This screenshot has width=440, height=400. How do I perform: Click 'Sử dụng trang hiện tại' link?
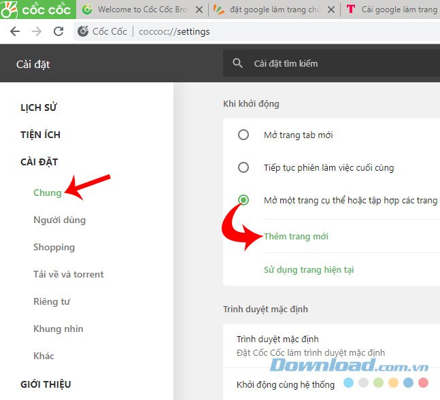tap(309, 270)
